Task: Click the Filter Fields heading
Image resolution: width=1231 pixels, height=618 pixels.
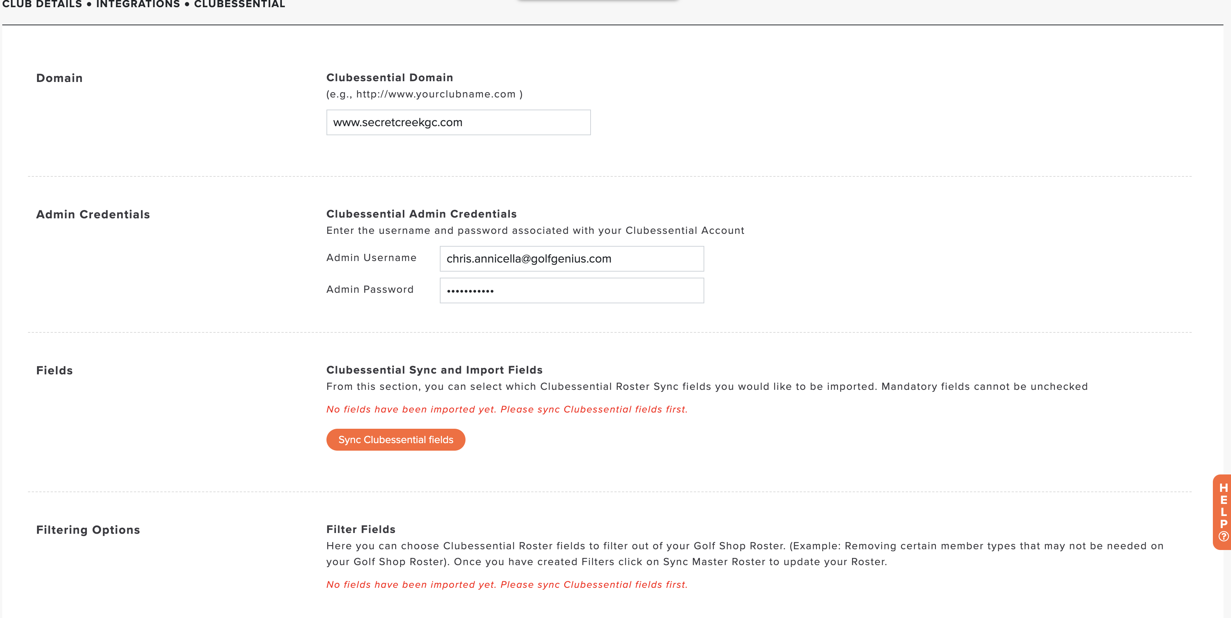Action: pos(361,530)
